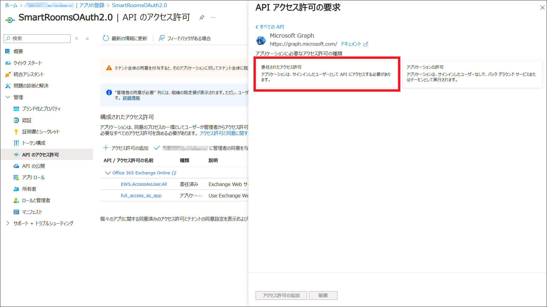
Task: Collapse the sidebar with double chevron
Action: pos(87,39)
